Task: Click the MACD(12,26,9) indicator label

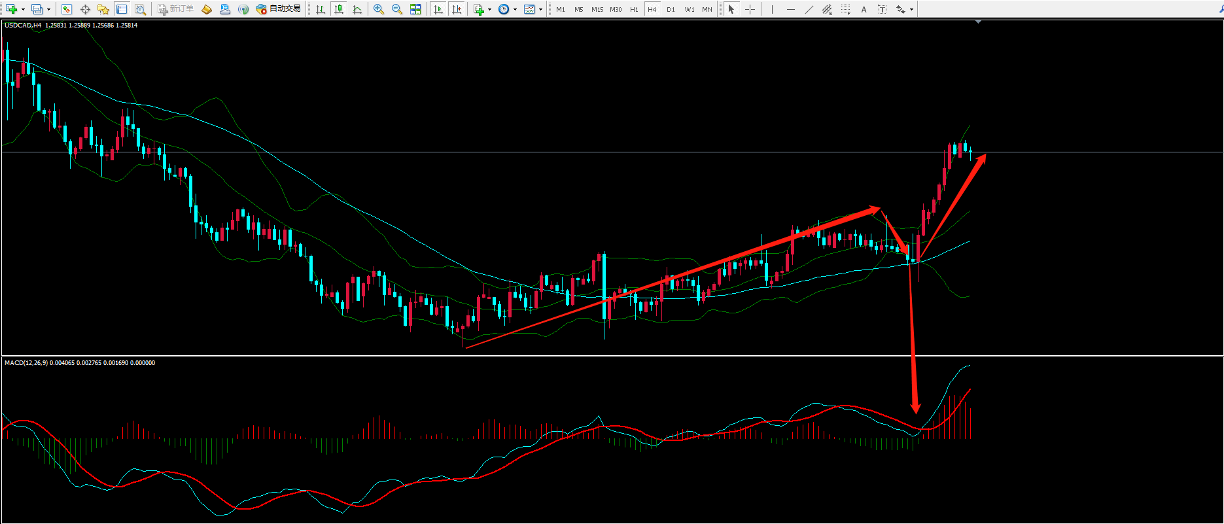Action: click(26, 362)
